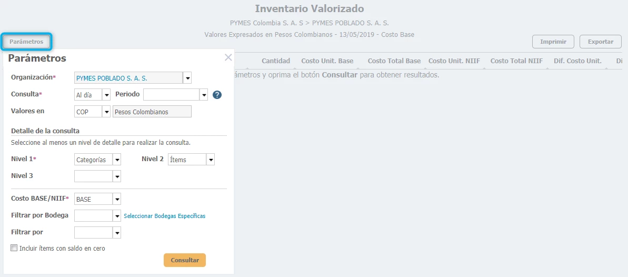The image size is (628, 277).
Task: Expand the Filtrar por dropdown
Action: [117, 232]
